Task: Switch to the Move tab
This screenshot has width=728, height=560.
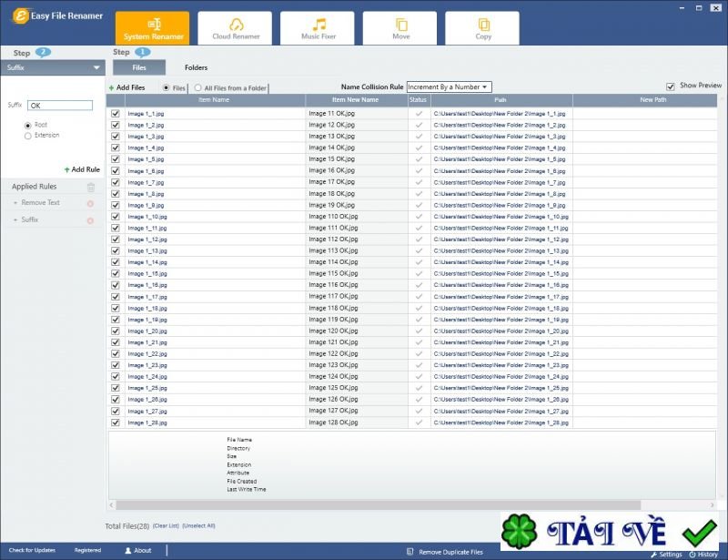Action: 399,28
